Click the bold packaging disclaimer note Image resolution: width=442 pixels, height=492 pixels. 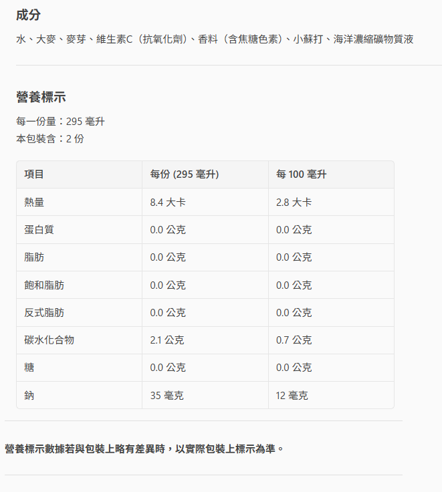(x=144, y=448)
